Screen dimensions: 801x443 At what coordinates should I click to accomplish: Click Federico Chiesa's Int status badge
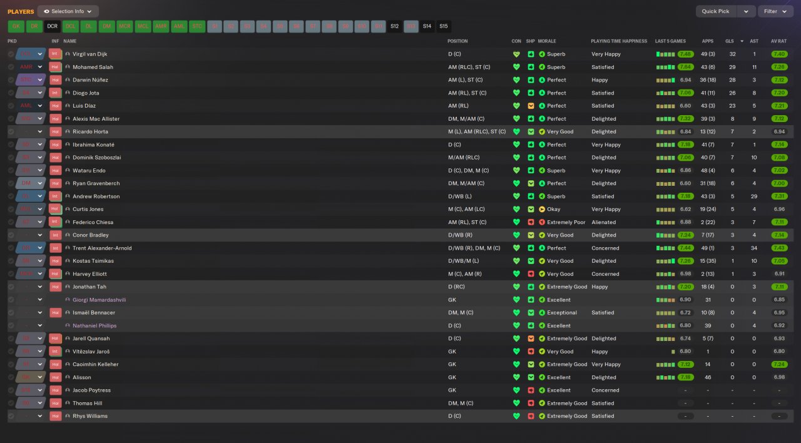click(x=55, y=222)
